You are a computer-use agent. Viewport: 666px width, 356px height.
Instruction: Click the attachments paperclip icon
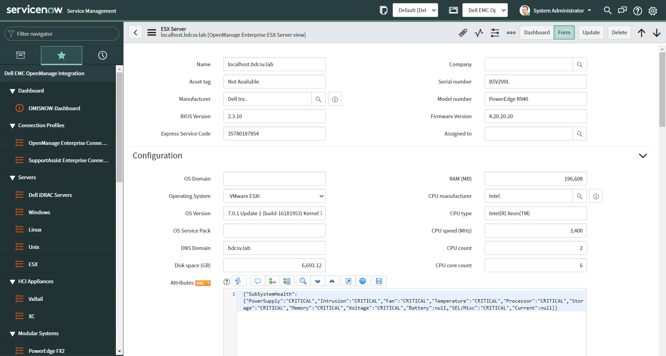(463, 32)
